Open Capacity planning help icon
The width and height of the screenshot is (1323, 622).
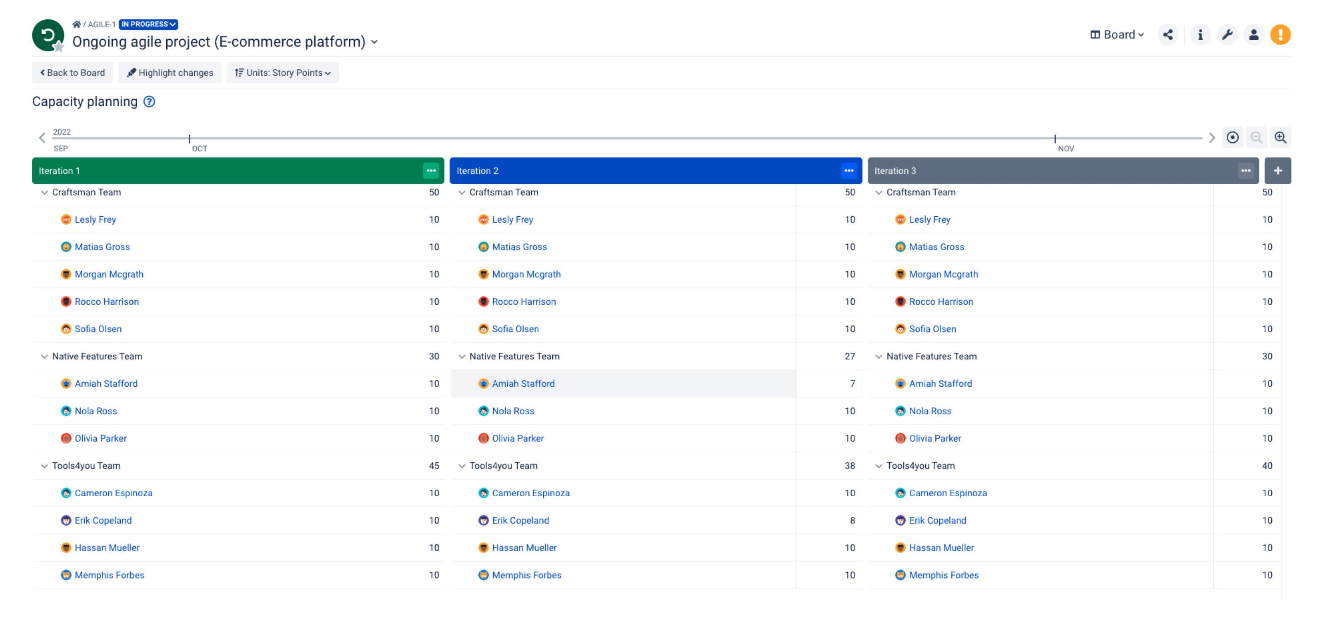(149, 102)
